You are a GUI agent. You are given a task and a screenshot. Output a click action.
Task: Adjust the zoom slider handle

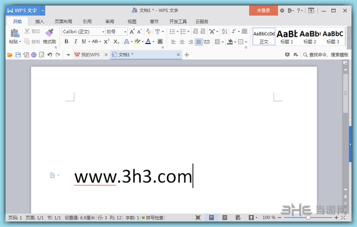click(308, 218)
